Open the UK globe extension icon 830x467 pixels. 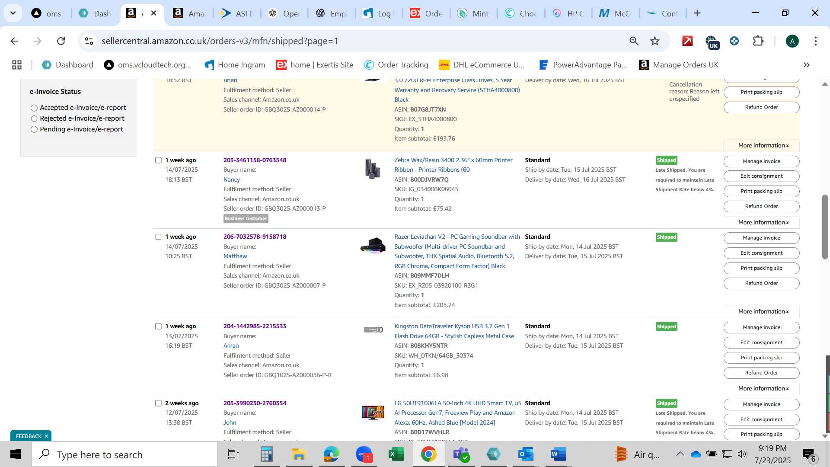coord(712,42)
